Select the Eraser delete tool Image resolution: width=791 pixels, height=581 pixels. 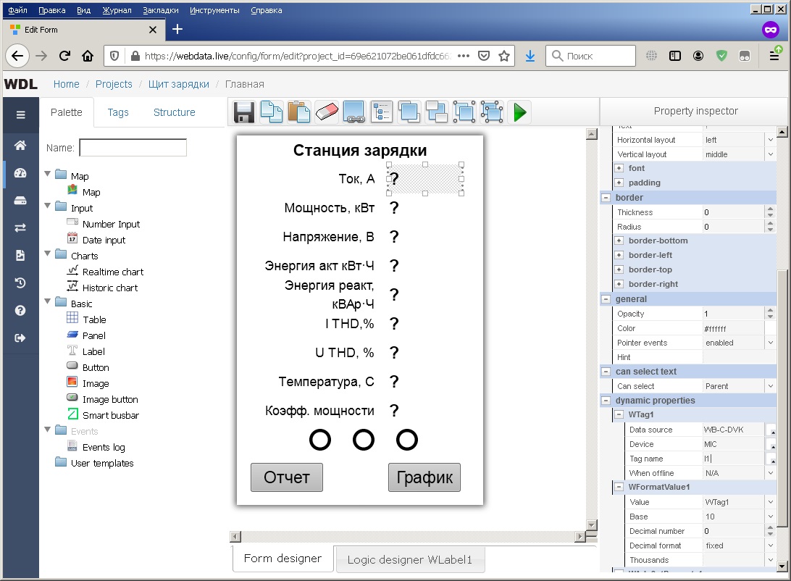327,112
